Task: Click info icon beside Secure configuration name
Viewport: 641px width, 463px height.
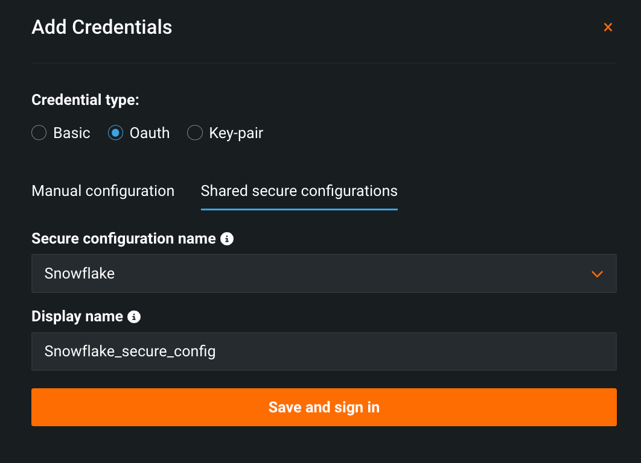Action: [x=227, y=239]
